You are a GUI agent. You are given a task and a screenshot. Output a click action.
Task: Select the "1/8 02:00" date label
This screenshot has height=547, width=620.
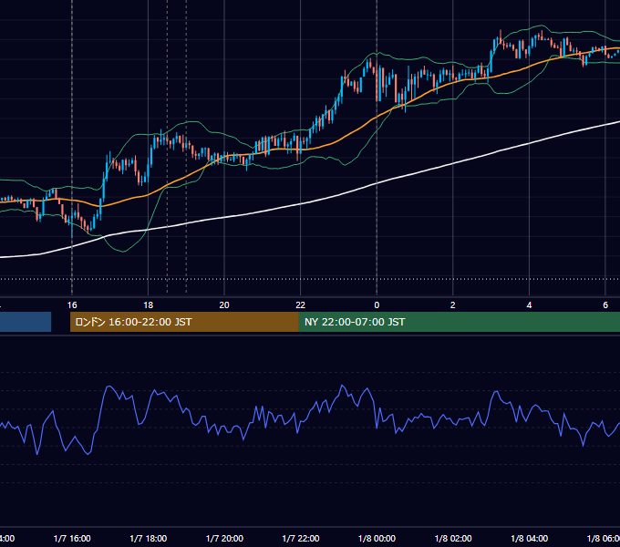(453, 538)
